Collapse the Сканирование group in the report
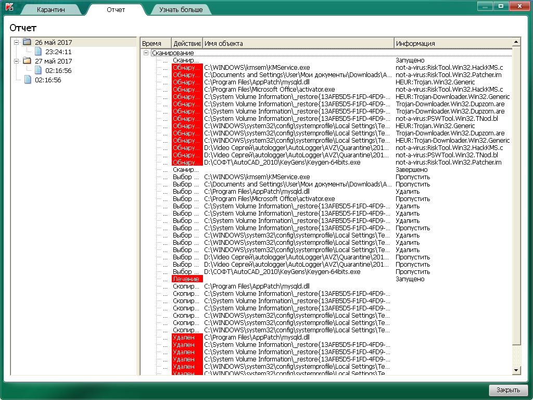The width and height of the screenshot is (533, 400). click(146, 53)
